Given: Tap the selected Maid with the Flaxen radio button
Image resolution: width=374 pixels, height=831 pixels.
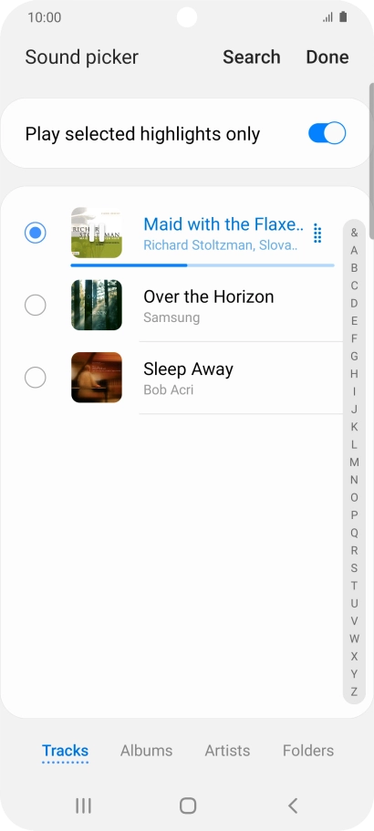Looking at the screenshot, I should pyautogui.click(x=35, y=233).
